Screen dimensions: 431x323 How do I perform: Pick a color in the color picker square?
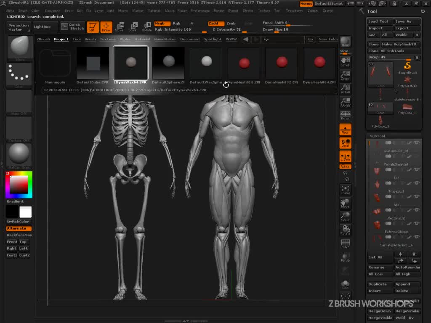tap(19, 185)
